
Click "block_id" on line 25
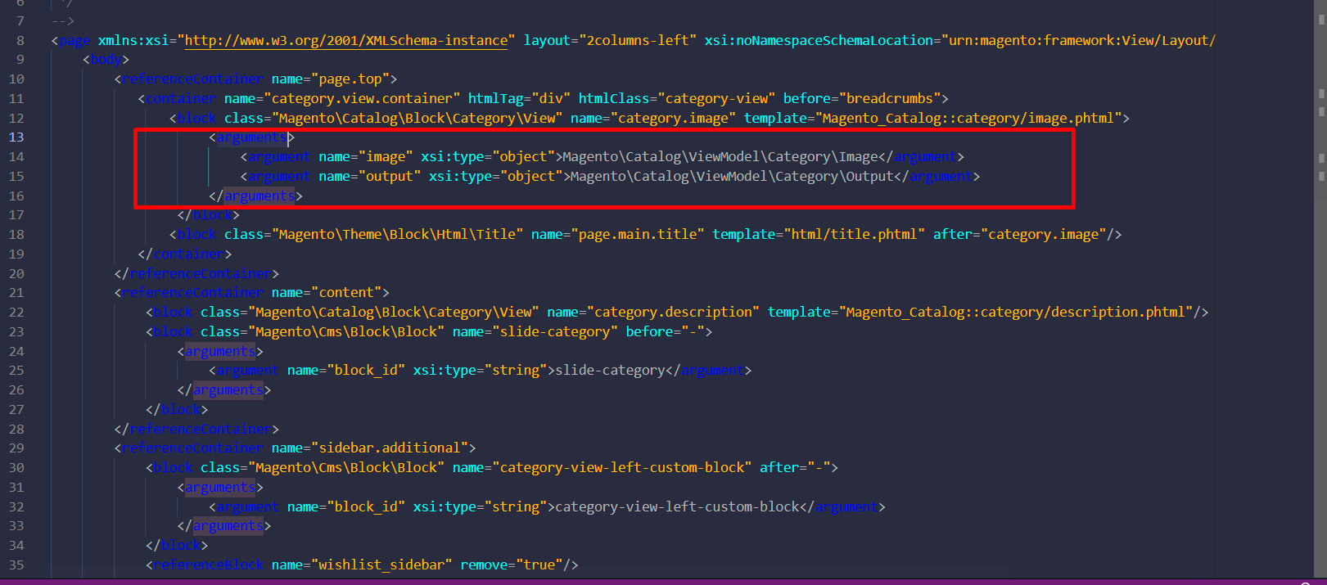(366, 371)
